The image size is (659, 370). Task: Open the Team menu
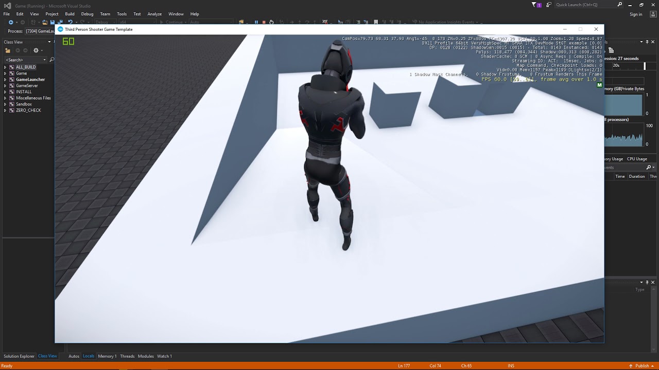[x=105, y=14]
